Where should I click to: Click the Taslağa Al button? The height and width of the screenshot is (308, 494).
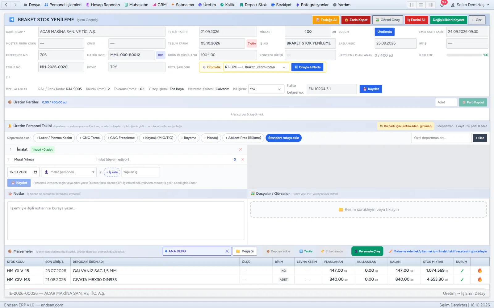(326, 20)
